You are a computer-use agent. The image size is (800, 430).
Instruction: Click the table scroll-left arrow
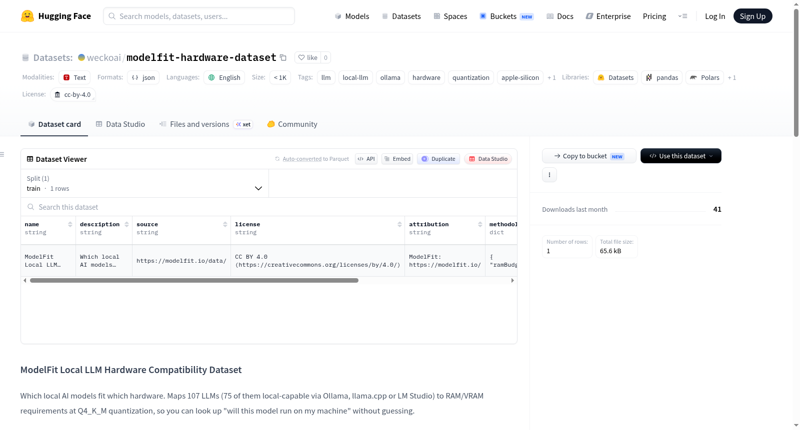pos(24,281)
